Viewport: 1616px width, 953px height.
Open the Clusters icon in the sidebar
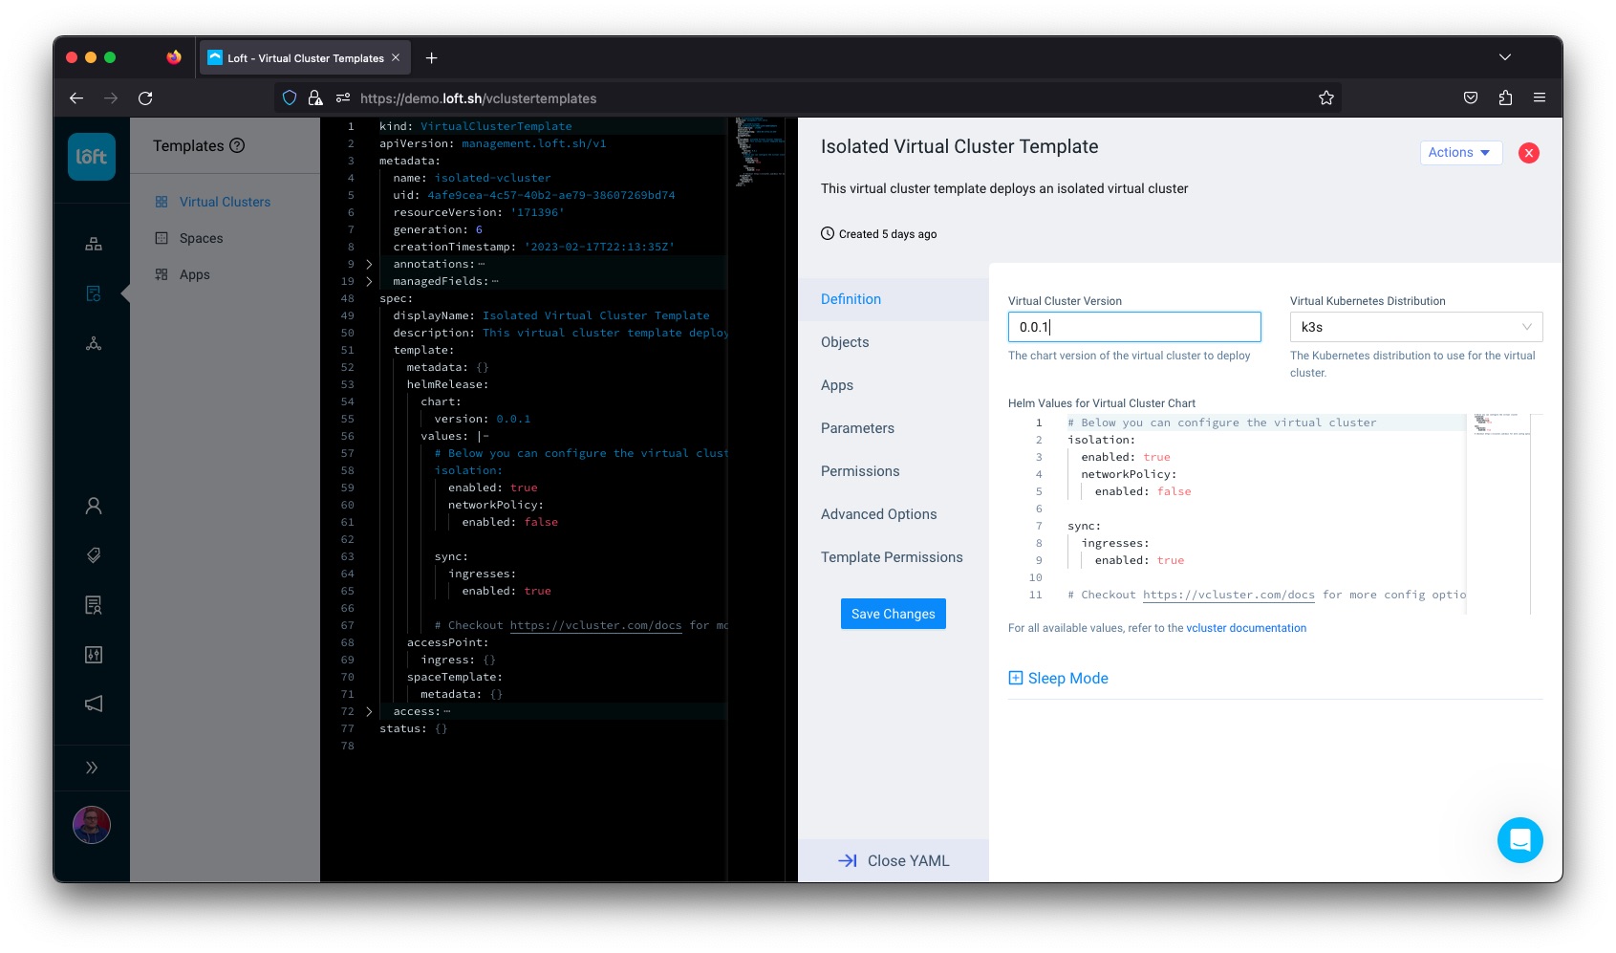93,243
